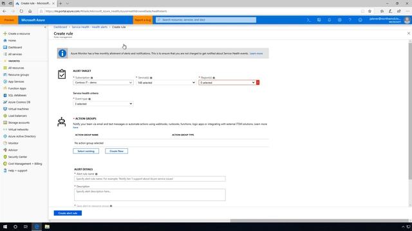Click the Event type info icon
The height and width of the screenshot is (231, 412).
[x=89, y=99]
